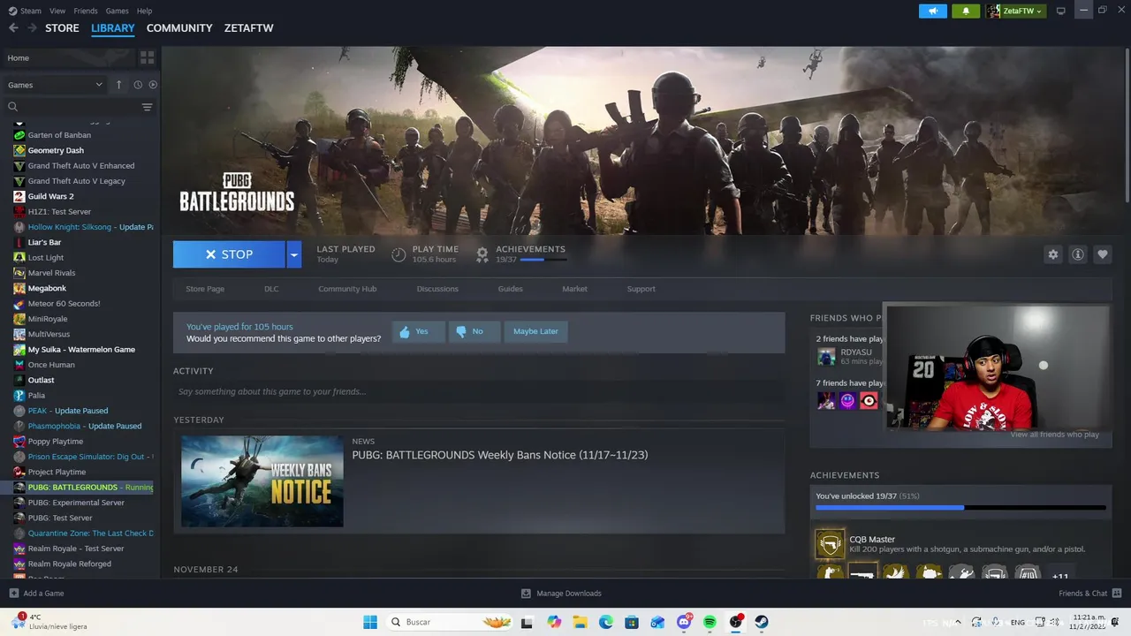
Task: Expand the dropdown arrow next to STOP
Action: pyautogui.click(x=294, y=254)
